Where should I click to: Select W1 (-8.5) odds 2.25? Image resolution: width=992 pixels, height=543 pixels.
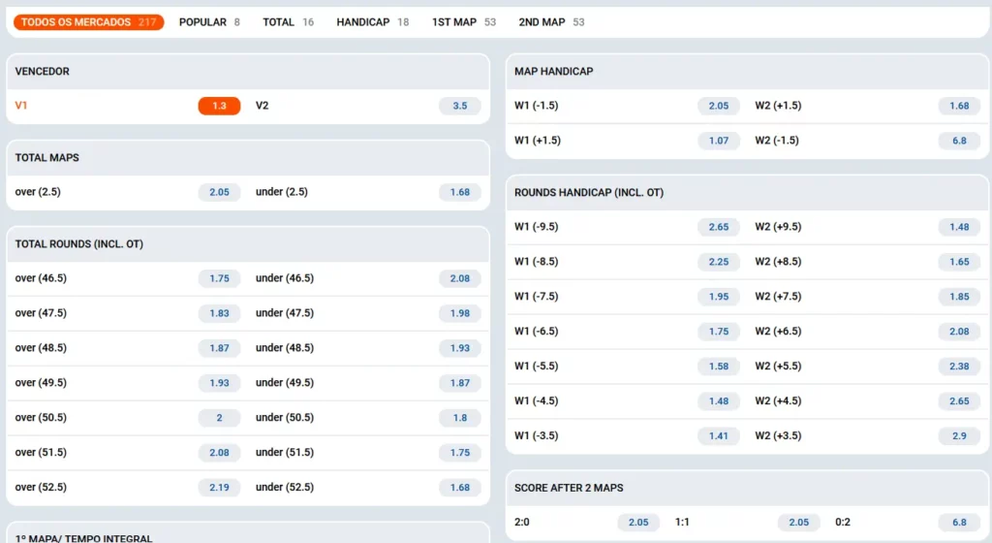click(719, 262)
